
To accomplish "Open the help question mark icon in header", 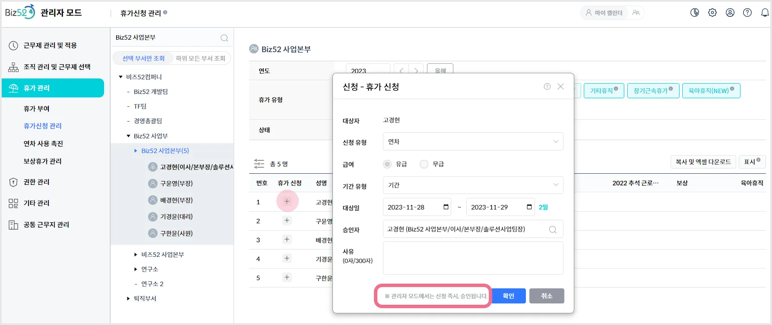I will (747, 13).
